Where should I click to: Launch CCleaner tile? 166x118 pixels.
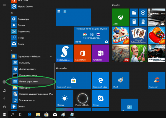(157, 80)
